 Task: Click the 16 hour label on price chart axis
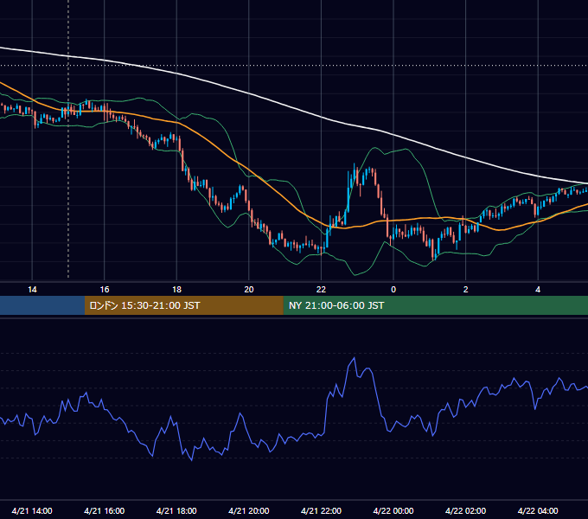point(105,290)
